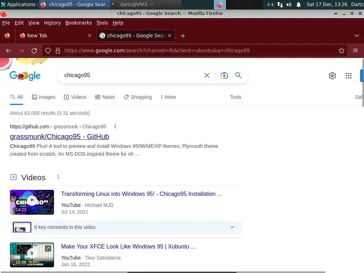This screenshot has width=364, height=273.
Task: Open the Firefox hamburger menu
Action: click(355, 50)
